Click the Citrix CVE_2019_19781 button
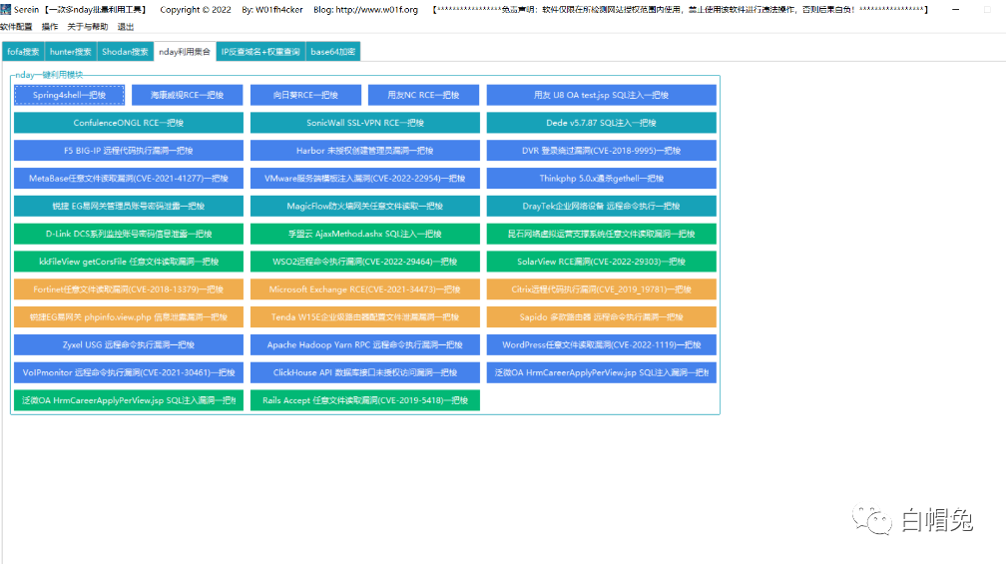This screenshot has width=1006, height=564. 601,289
